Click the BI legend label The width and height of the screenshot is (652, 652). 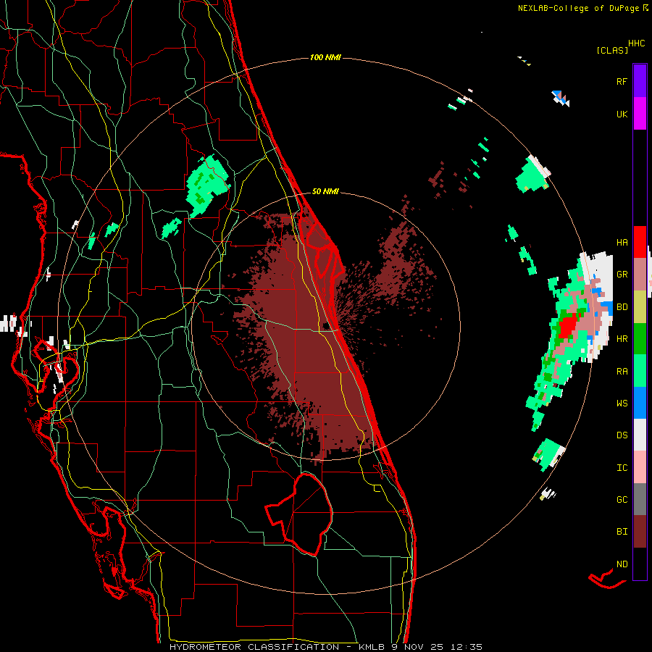[x=622, y=532]
